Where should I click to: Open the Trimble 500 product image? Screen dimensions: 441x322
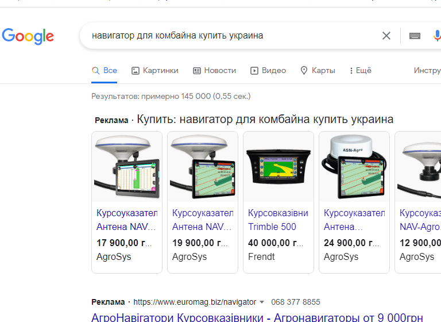tap(278, 167)
